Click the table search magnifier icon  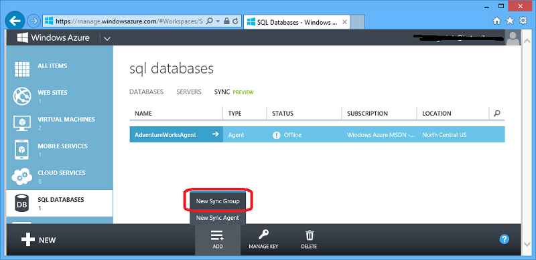pyautogui.click(x=497, y=113)
